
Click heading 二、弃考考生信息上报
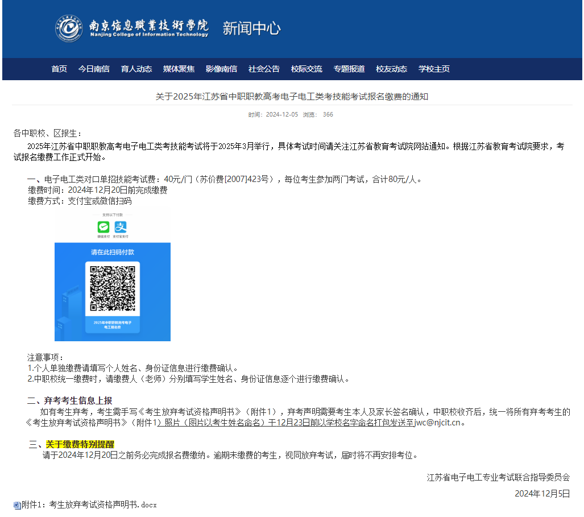(69, 400)
